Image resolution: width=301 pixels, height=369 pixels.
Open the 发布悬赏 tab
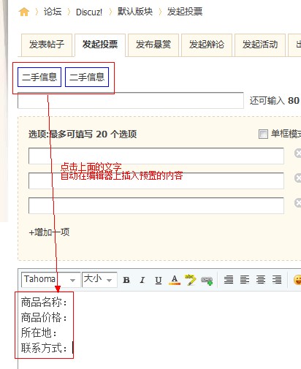coord(153,45)
